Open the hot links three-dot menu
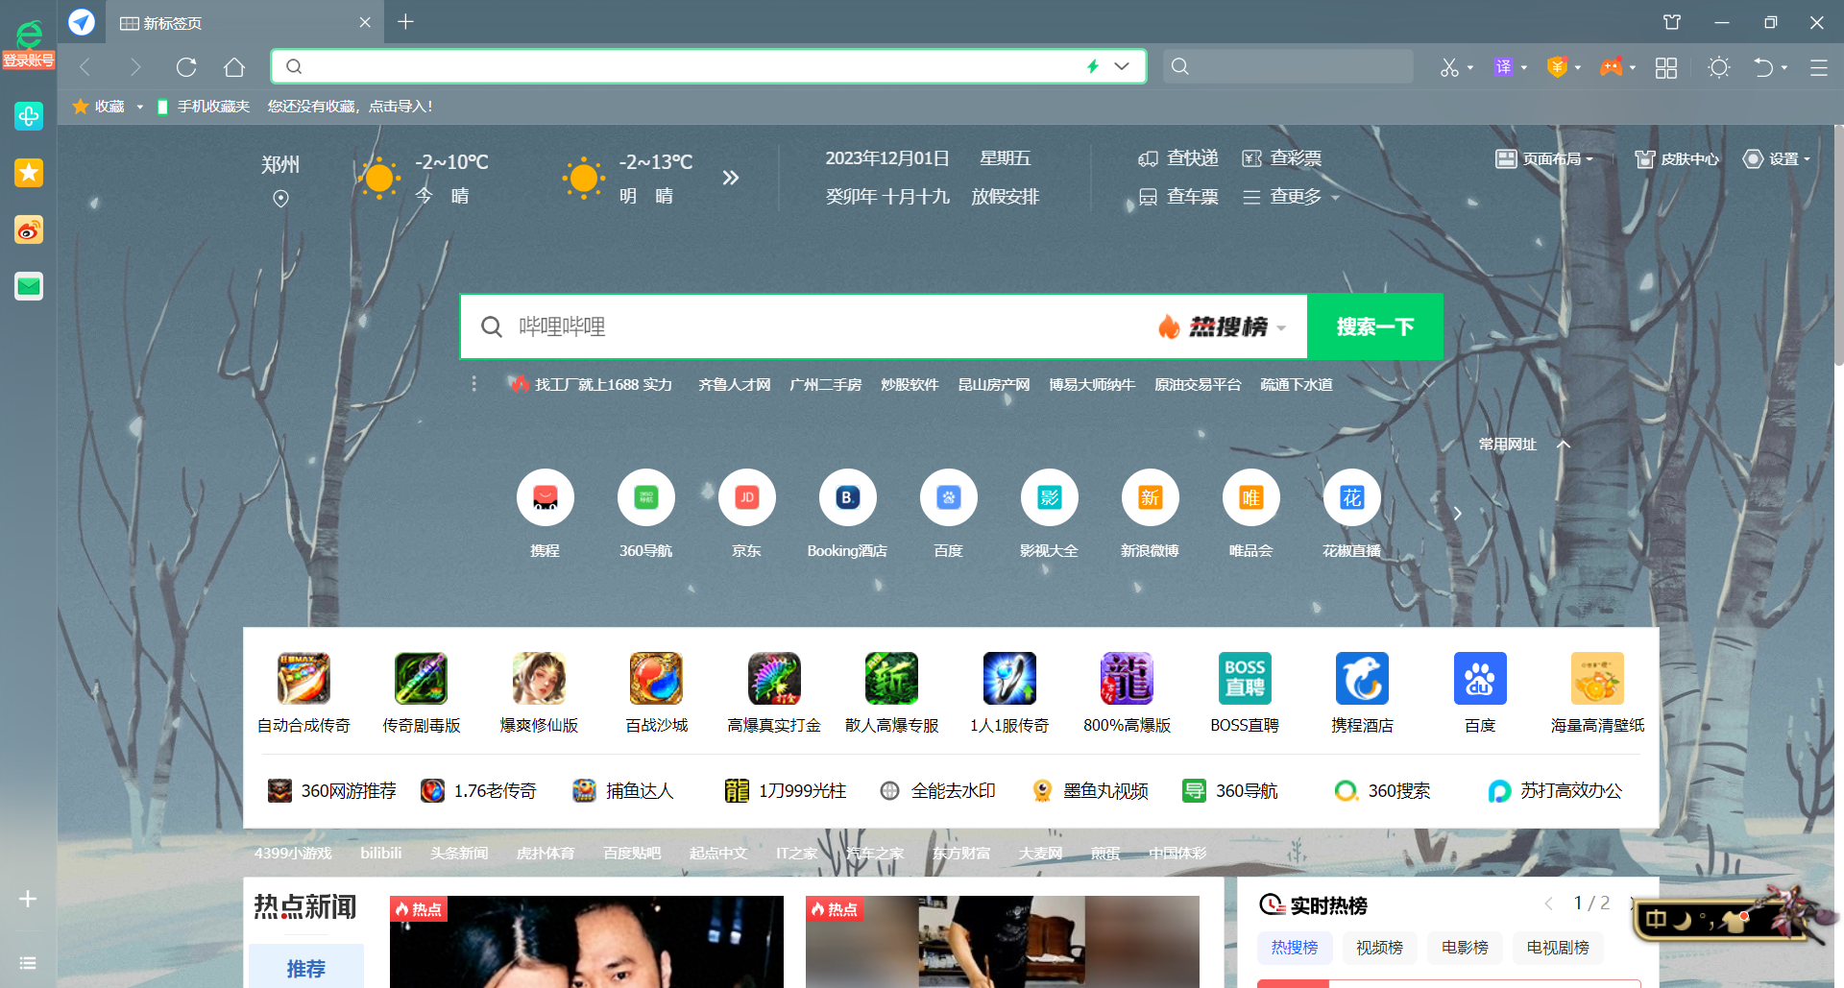Screen dimensions: 1844x988 coord(473,384)
